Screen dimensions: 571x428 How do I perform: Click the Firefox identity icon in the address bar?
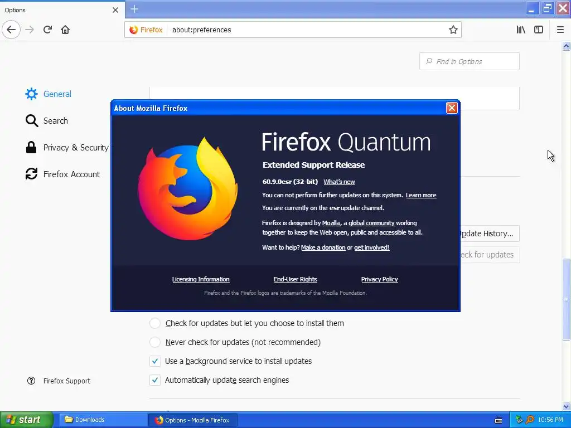tap(147, 30)
